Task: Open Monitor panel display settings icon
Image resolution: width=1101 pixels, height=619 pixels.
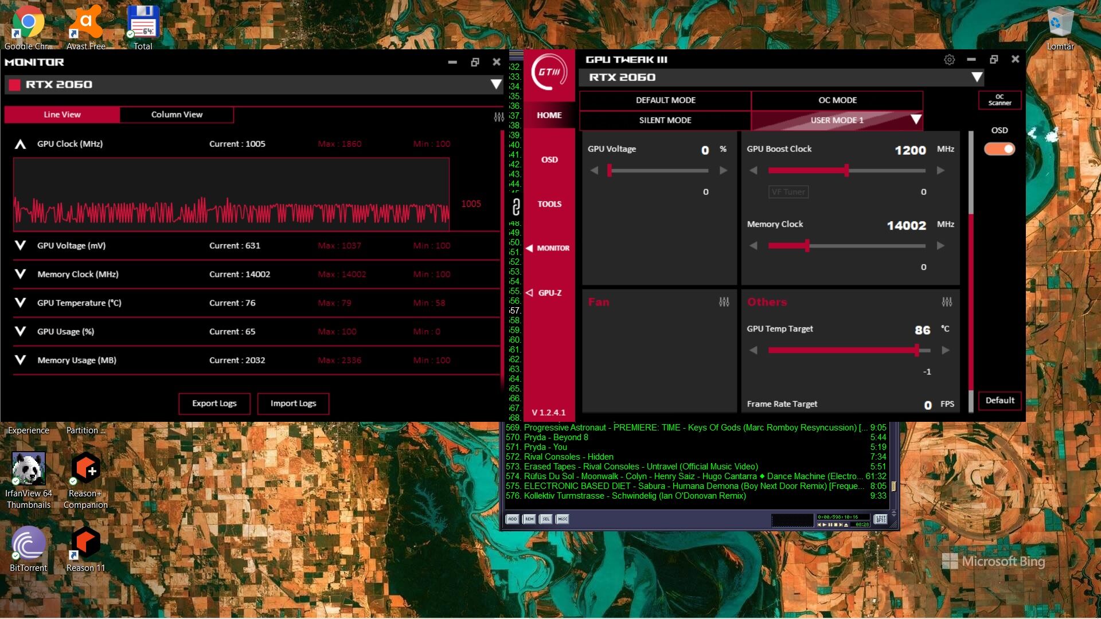Action: coord(499,116)
